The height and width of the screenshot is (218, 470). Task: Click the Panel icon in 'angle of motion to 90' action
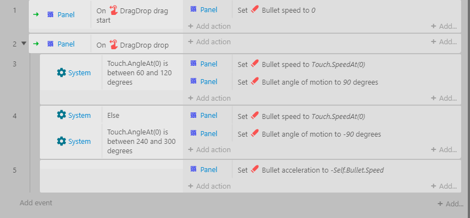193,81
